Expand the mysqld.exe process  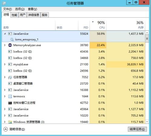tap(5, 64)
